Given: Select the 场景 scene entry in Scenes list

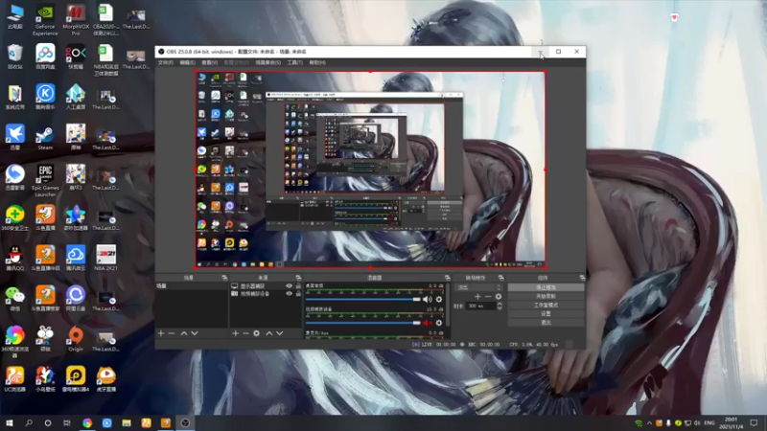Looking at the screenshot, I should [x=191, y=285].
